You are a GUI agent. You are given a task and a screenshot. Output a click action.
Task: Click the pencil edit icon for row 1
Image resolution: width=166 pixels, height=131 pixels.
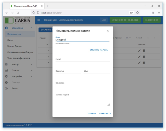[x=140, y=51]
